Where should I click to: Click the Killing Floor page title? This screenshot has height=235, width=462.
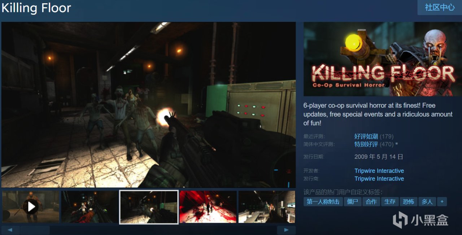[x=36, y=8]
